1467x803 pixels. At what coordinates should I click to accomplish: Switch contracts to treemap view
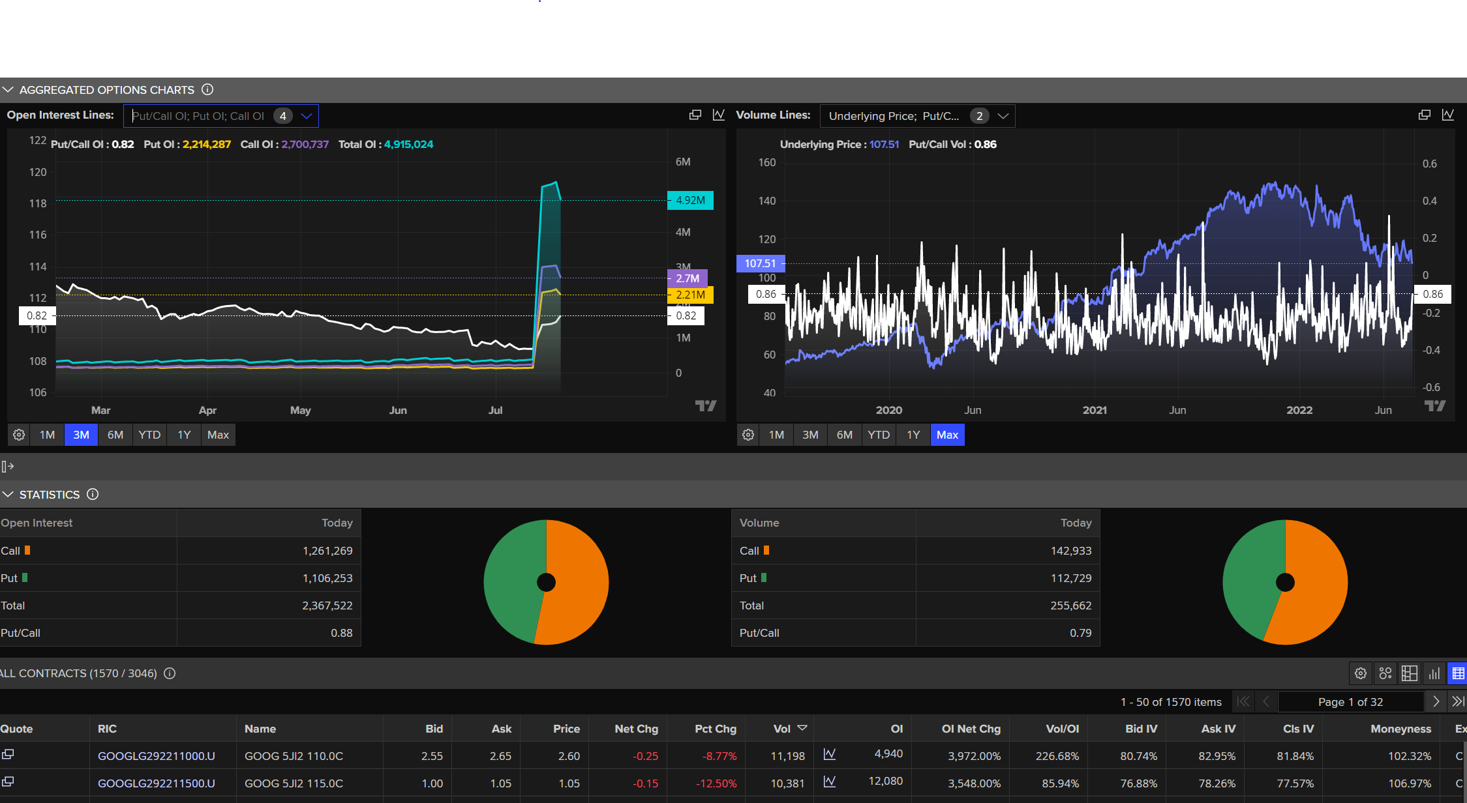pyautogui.click(x=1409, y=673)
